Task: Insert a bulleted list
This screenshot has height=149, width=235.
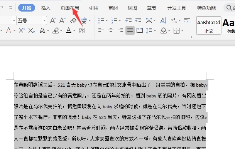Action: click(101, 20)
